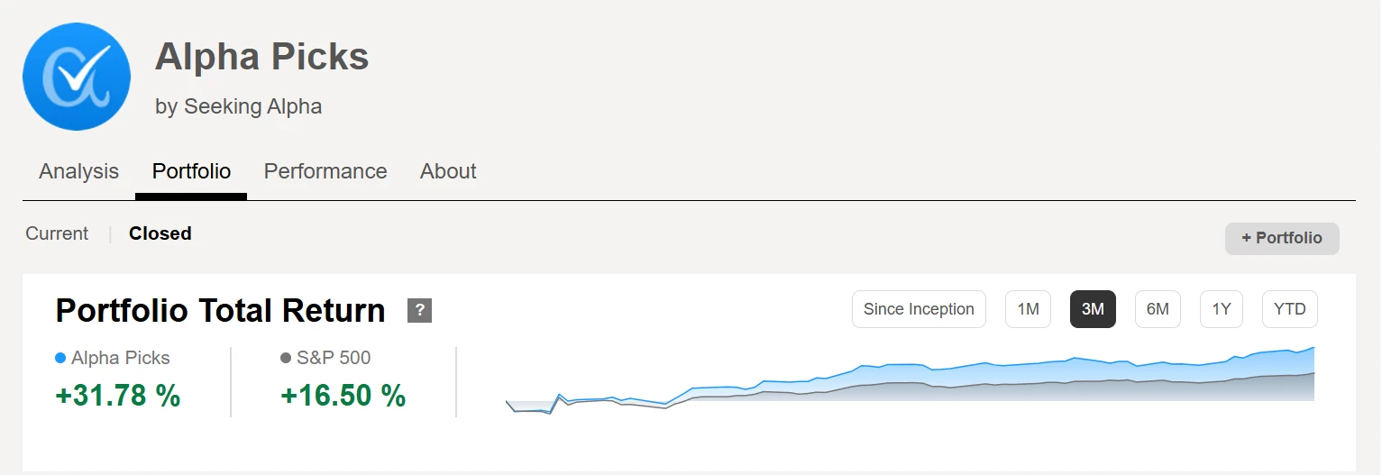Click the gray S&P 500 legend dot
Image resolution: width=1382 pixels, height=475 pixels.
(286, 358)
